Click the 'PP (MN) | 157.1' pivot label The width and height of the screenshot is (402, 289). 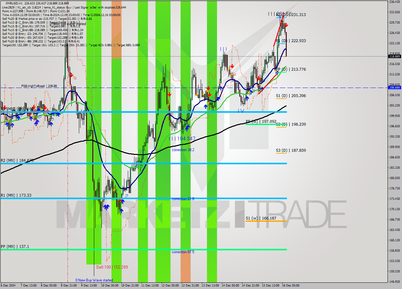point(15,247)
